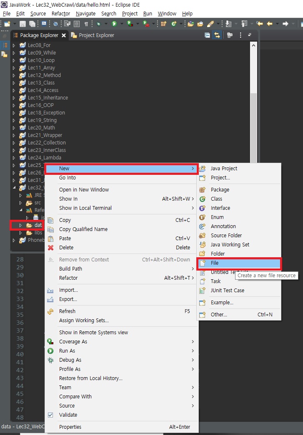Click the Open Type toolbar icon

191,24
